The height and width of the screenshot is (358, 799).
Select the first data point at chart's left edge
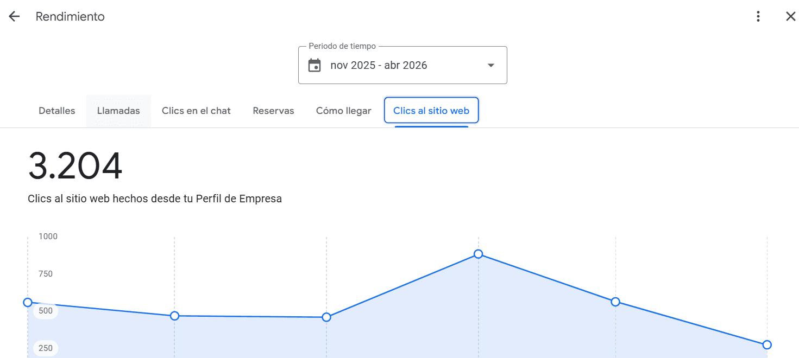[x=28, y=303]
